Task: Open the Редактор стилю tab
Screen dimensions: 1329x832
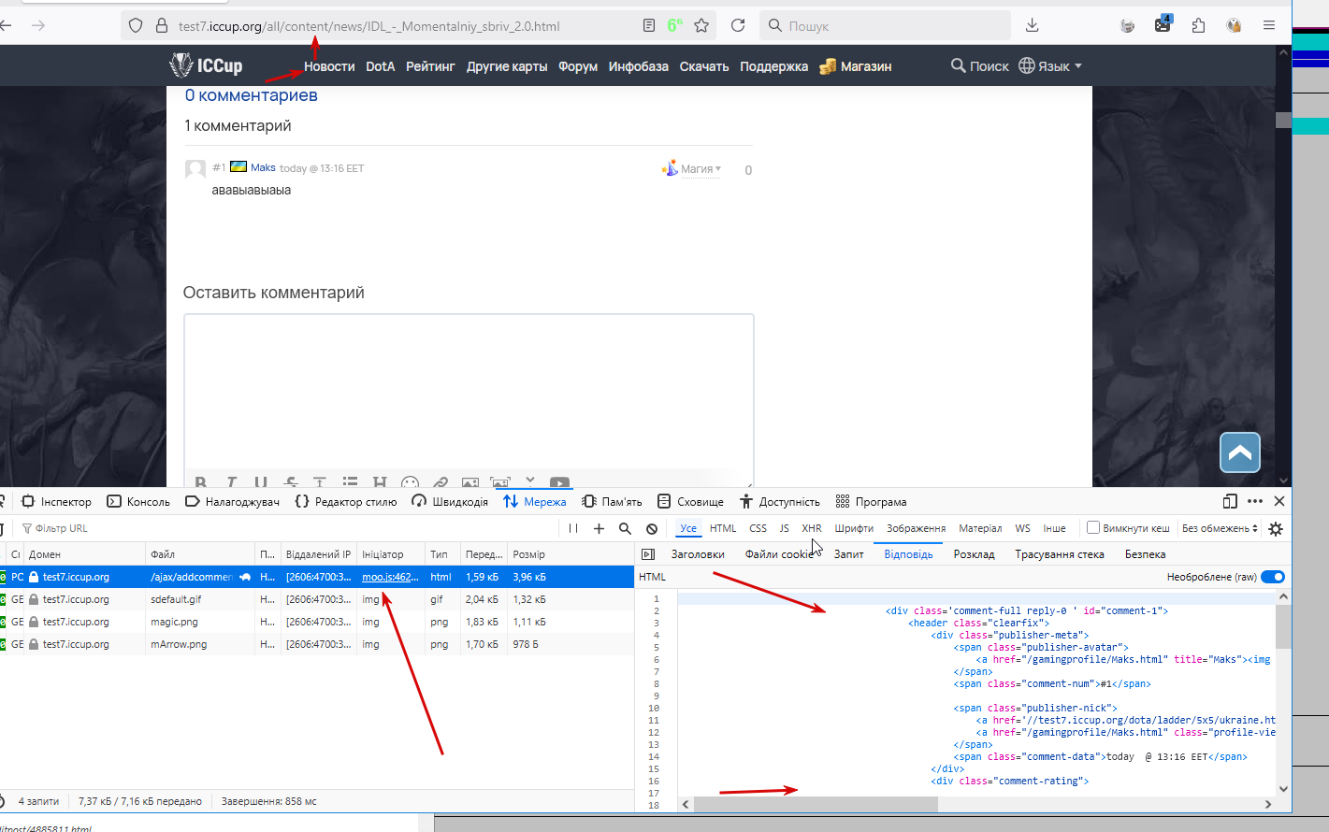Action: 346,502
